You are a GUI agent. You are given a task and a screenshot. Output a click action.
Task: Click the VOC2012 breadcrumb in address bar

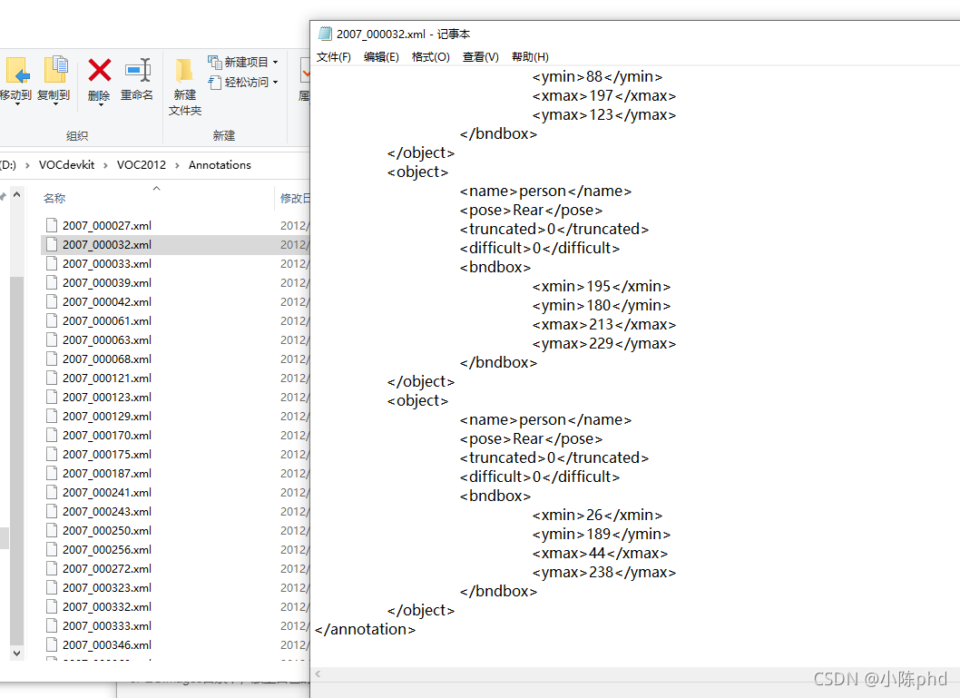(142, 164)
